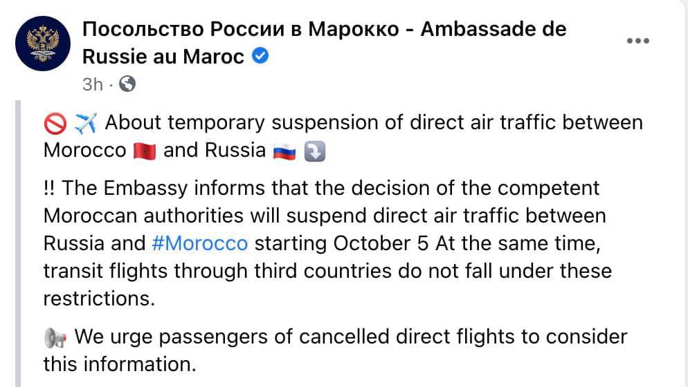Click the globe public audience icon
The image size is (688, 387).
(127, 84)
